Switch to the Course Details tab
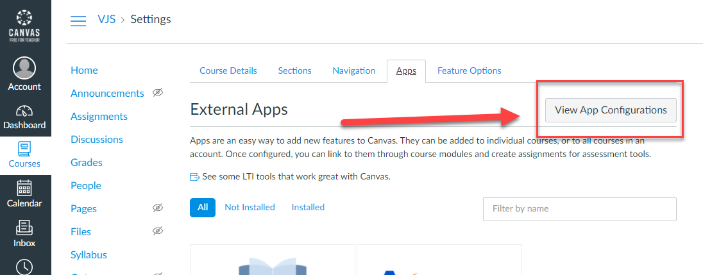Viewport: 703px width, 275px height. coord(228,71)
